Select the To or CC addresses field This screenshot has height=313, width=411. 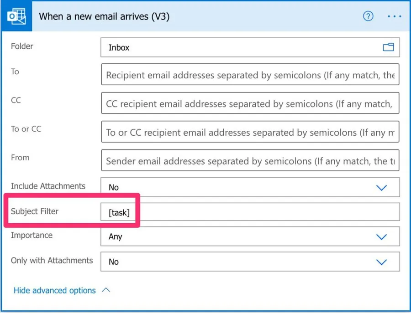(x=250, y=133)
